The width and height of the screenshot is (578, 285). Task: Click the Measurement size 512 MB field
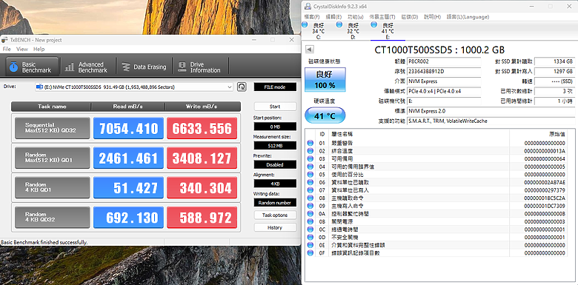click(275, 145)
